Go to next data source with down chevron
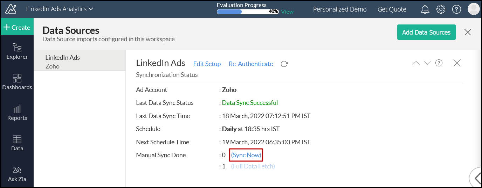Viewport: 482px width, 188px height. pos(427,63)
